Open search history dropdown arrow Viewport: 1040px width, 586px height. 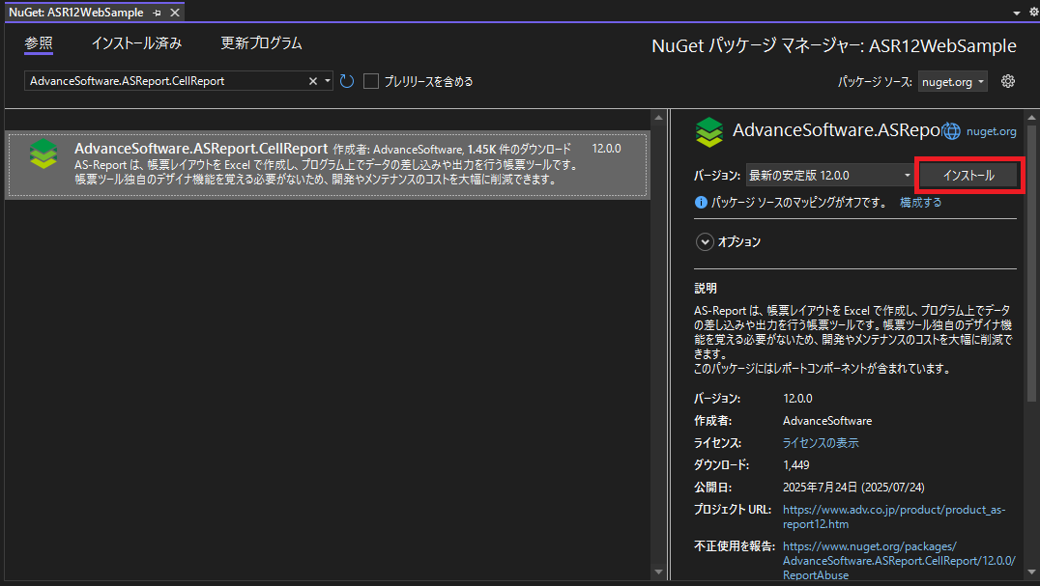(x=327, y=81)
